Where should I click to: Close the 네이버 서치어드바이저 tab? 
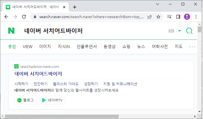point(64,7)
